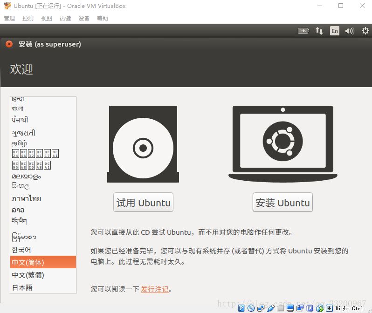The width and height of the screenshot is (372, 313).
Task: Click the USB devices status bar icon
Action: point(271,308)
